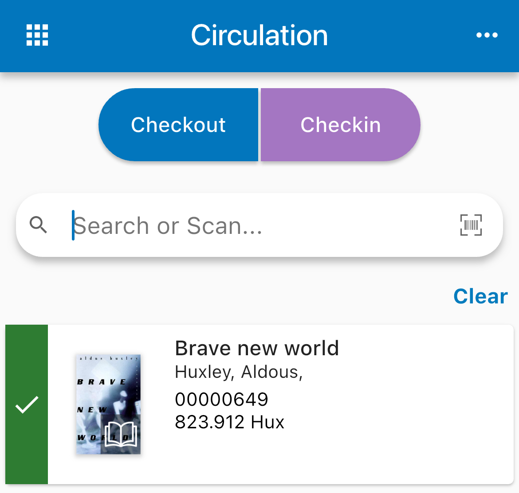The width and height of the screenshot is (519, 493).
Task: Click the magnifying glass search icon
Action: tap(39, 225)
